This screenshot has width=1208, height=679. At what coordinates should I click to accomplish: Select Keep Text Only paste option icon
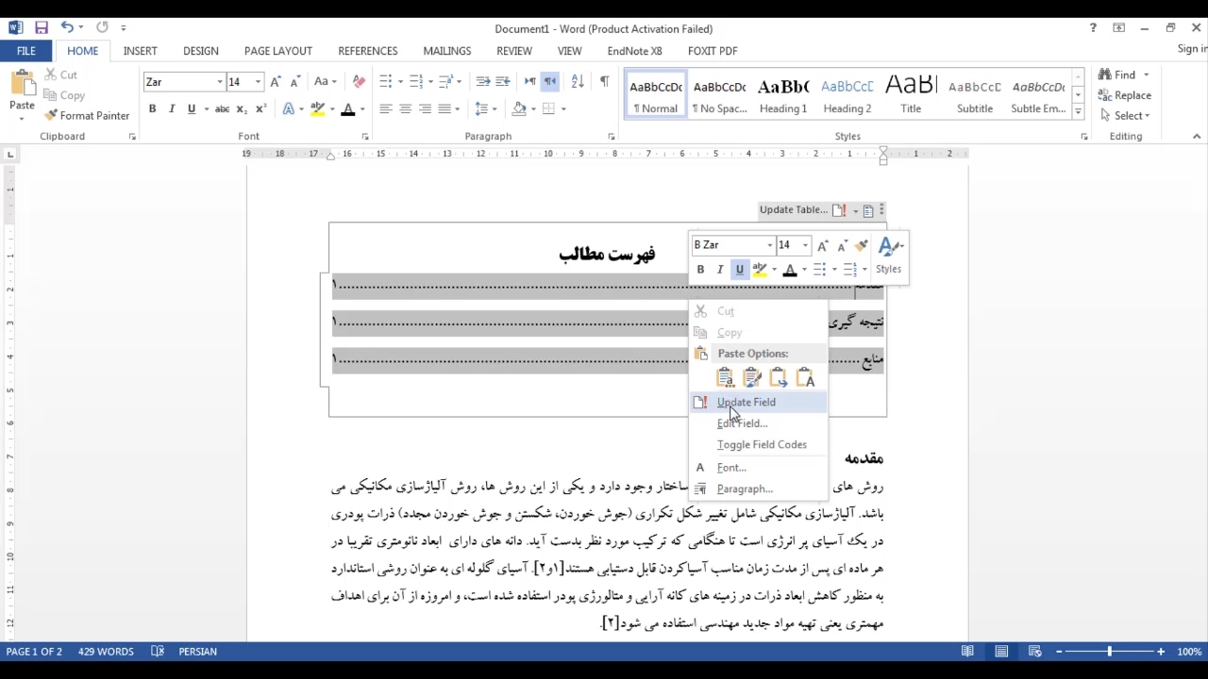[x=805, y=378]
